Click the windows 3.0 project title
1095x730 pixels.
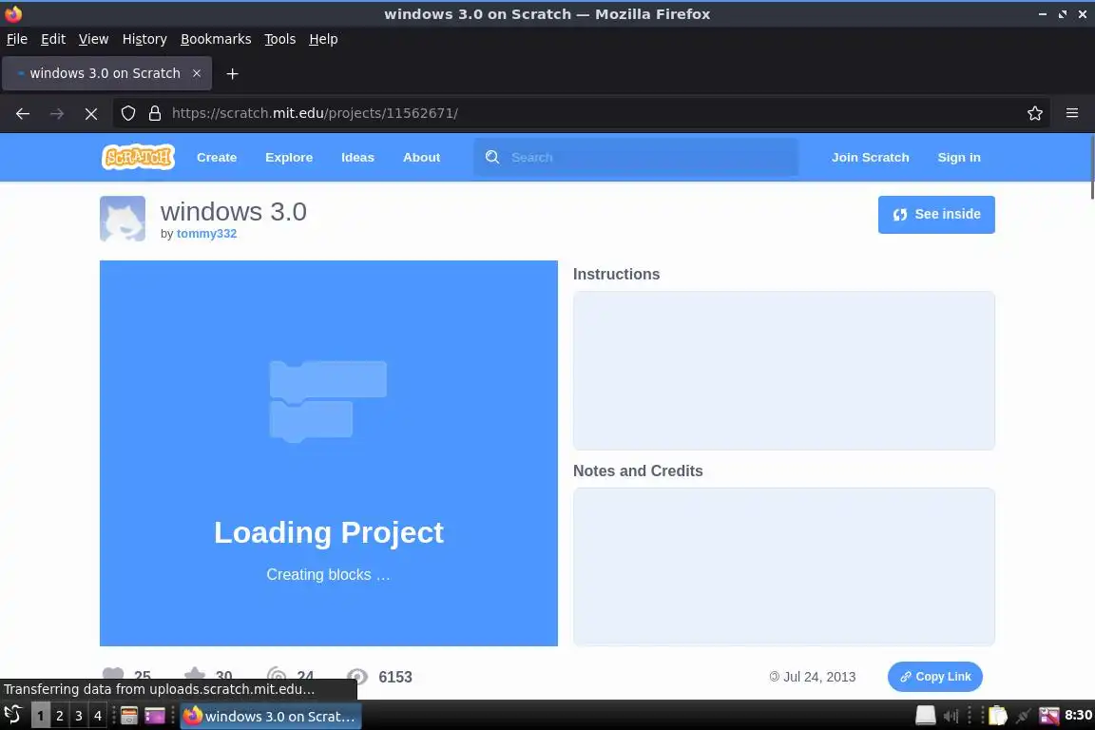pyautogui.click(x=233, y=211)
